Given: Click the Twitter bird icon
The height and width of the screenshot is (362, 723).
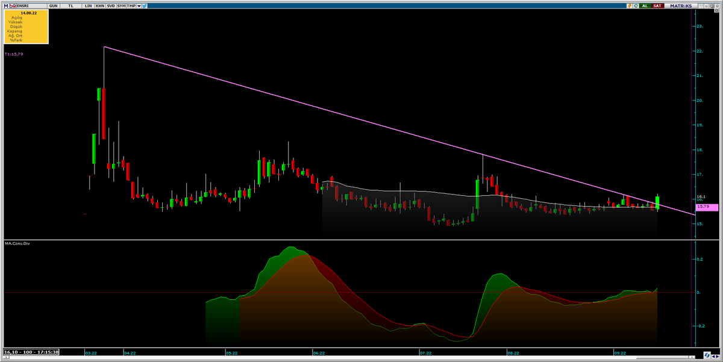Looking at the screenshot, I should [x=145, y=5].
